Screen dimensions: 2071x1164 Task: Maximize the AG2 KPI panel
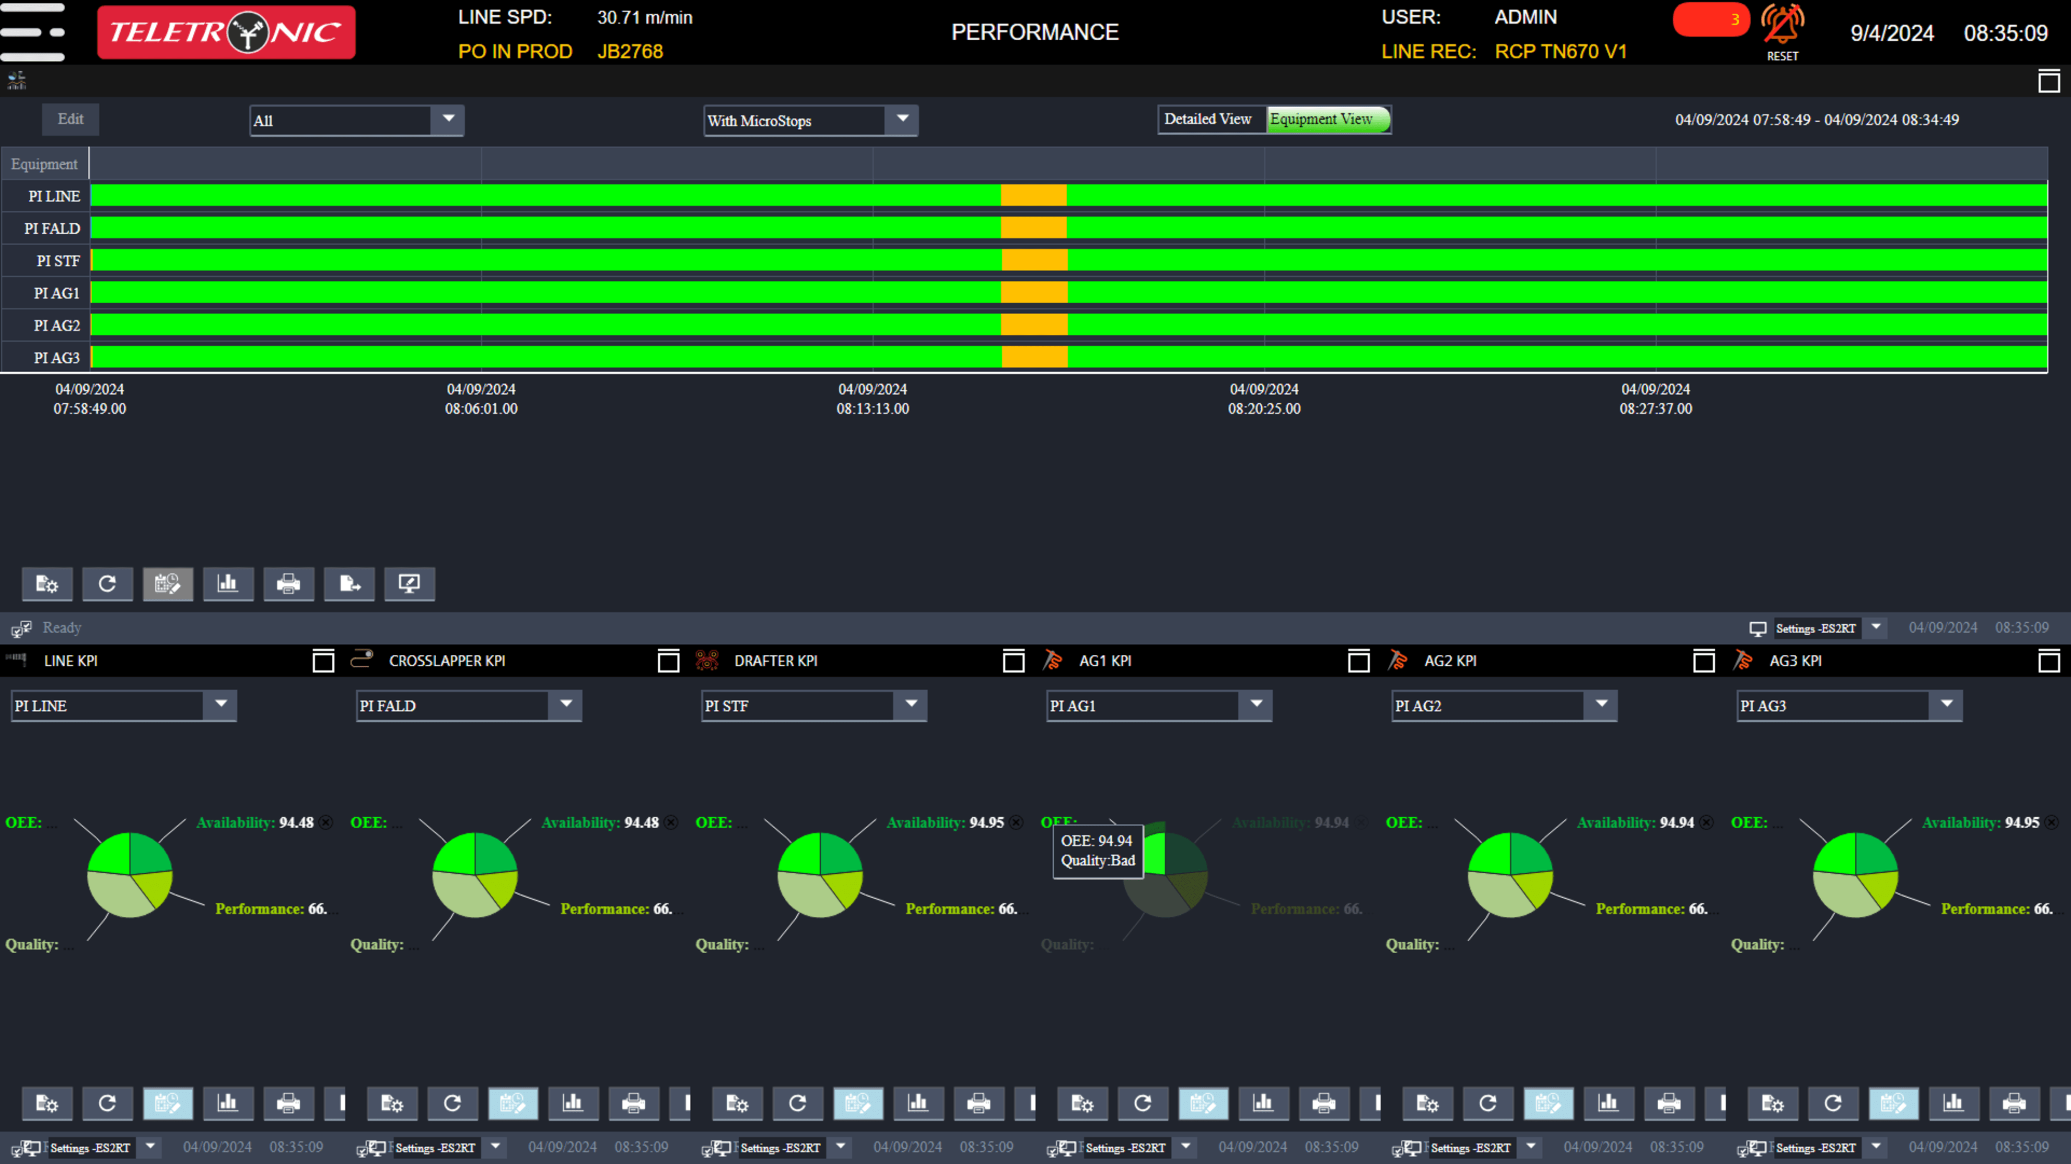tap(1704, 661)
